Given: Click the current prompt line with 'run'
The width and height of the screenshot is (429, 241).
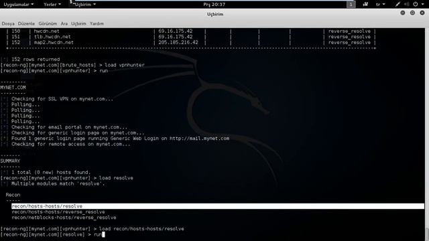Looking at the screenshot, I should click(x=52, y=234).
